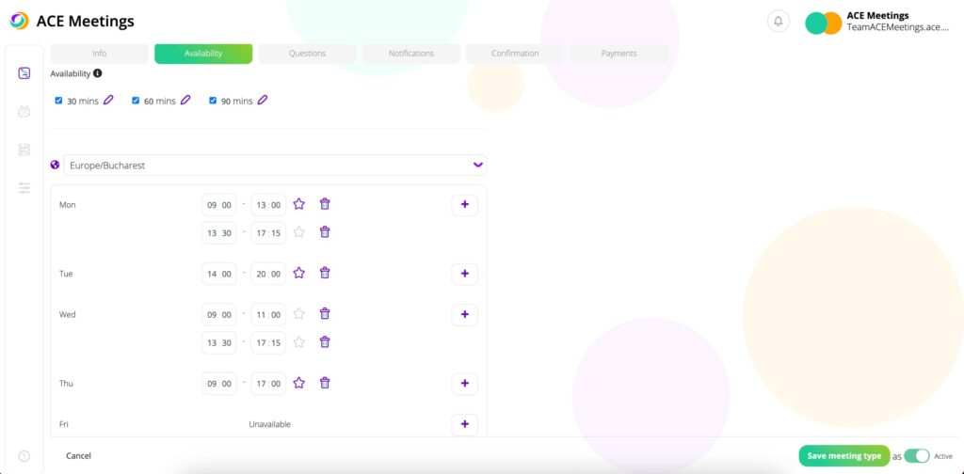
Task: Star the Wed 13:30-17:15 slot
Action: tap(298, 342)
